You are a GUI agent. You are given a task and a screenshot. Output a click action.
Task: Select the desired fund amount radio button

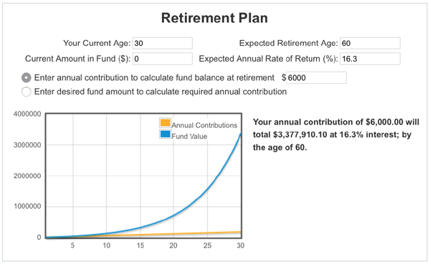pos(27,92)
